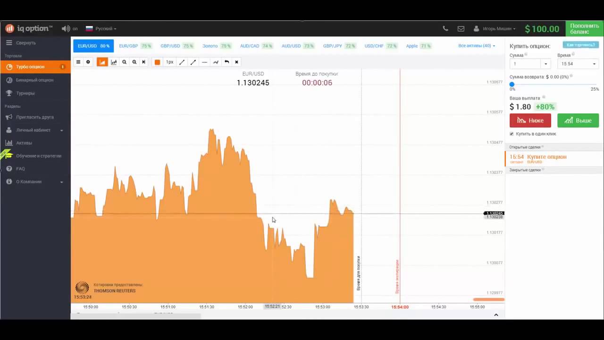The image size is (604, 340).
Task: Select area chart type icon
Action: coord(102,62)
